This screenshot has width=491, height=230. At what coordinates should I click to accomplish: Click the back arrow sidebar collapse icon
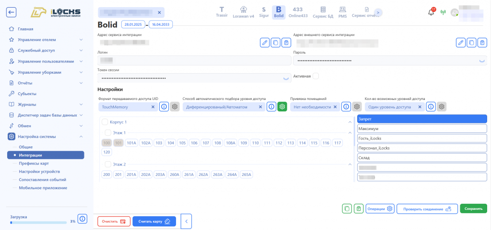pyautogui.click(x=12, y=12)
